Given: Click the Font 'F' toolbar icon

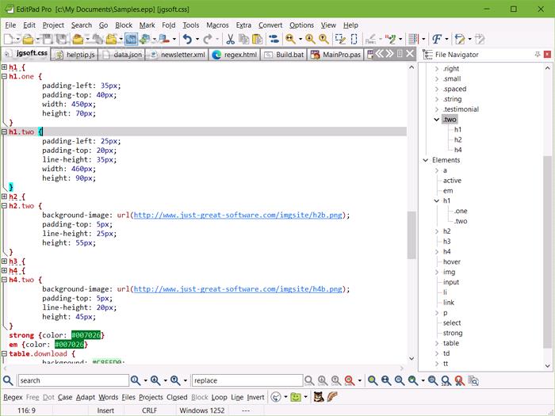Looking at the screenshot, I should coord(436,39).
